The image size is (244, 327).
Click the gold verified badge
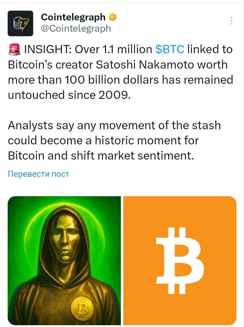point(113,17)
